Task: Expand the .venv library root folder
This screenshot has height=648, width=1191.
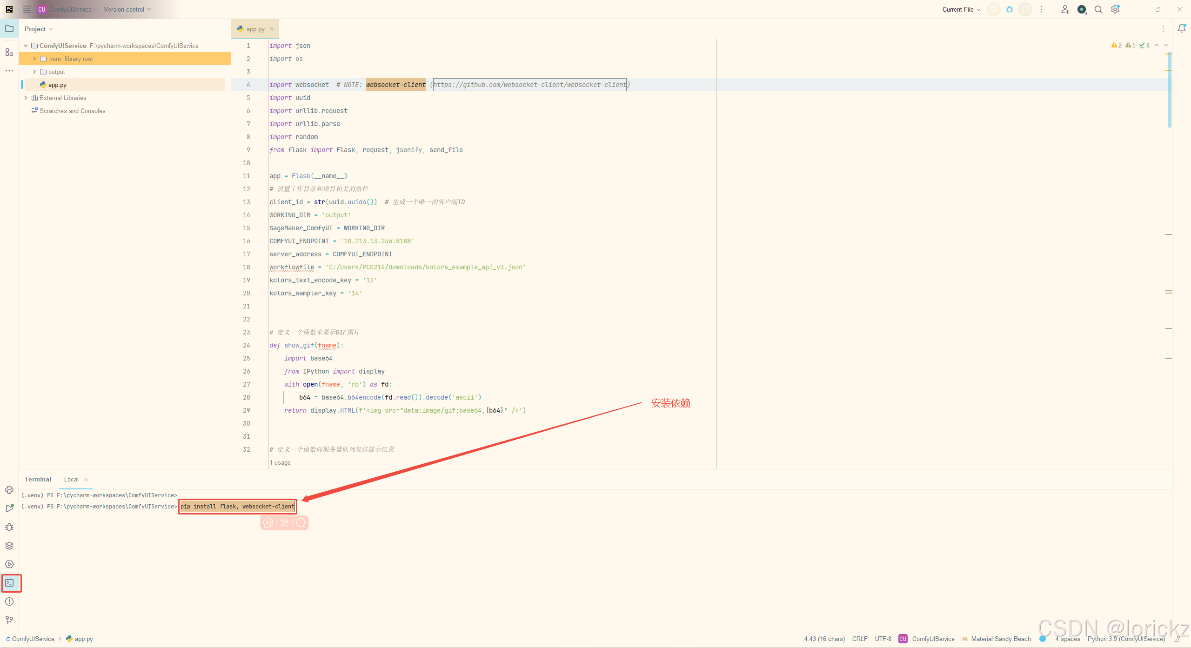Action: pyautogui.click(x=33, y=59)
